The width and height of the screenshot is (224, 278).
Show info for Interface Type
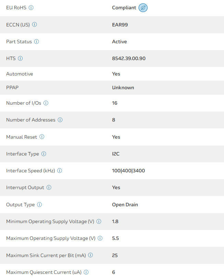click(x=44, y=154)
